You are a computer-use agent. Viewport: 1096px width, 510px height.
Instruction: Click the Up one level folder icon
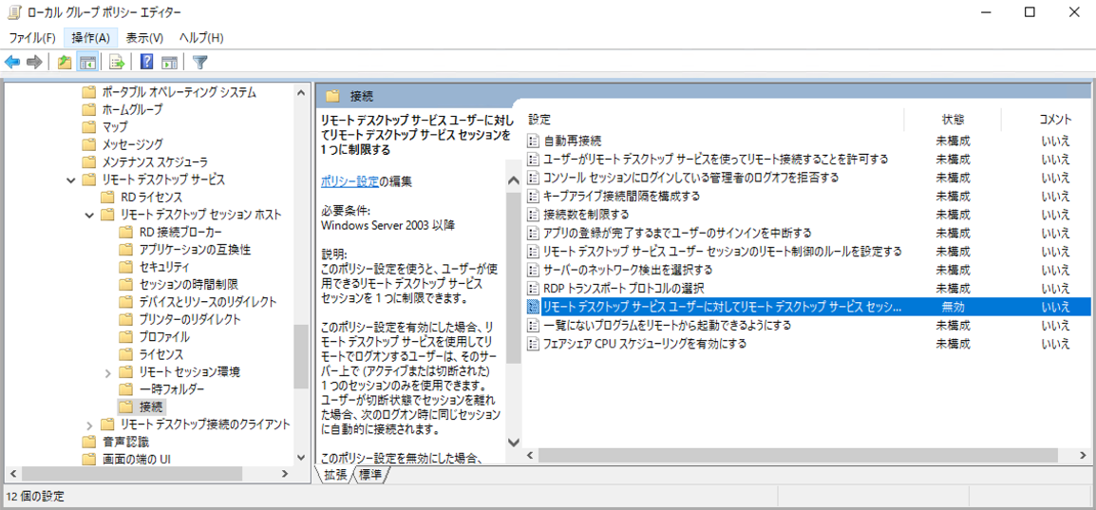tap(65, 63)
